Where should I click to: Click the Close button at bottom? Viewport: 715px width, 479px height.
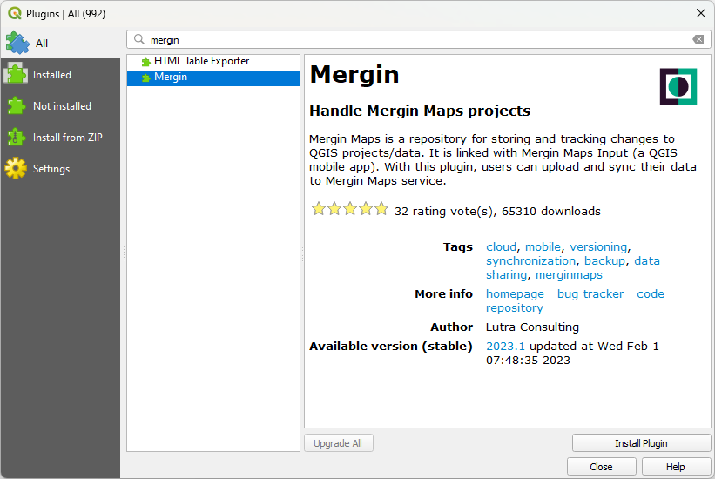pyautogui.click(x=601, y=467)
